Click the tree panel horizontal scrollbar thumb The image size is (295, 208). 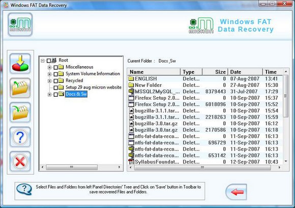click(x=72, y=167)
